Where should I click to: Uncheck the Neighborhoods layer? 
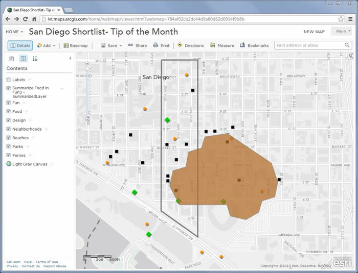(9, 129)
